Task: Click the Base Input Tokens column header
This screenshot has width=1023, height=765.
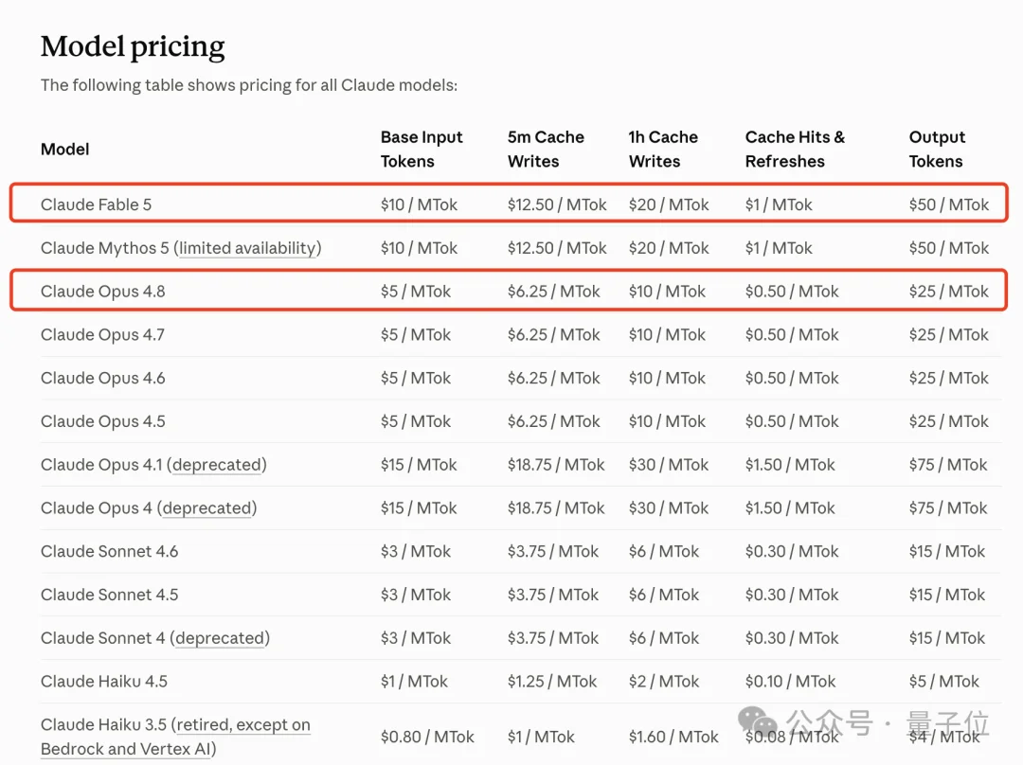Action: pos(422,150)
